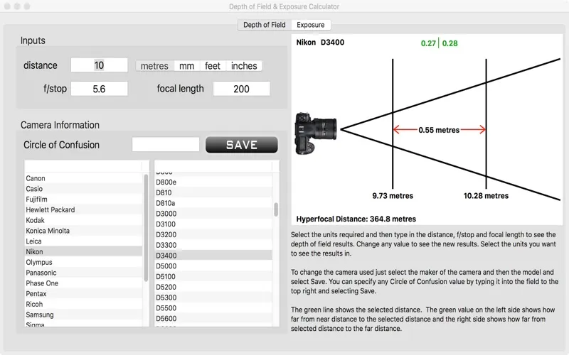The width and height of the screenshot is (569, 355).
Task: Select Konica Minolta in the maker list
Action: 83,231
